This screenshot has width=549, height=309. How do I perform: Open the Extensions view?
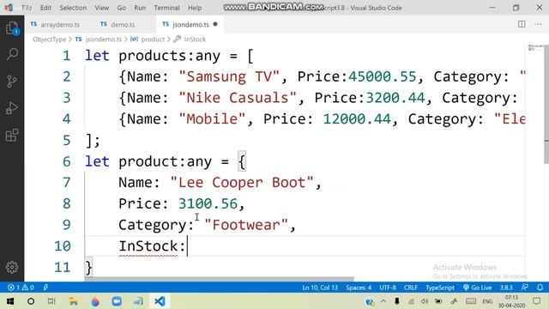point(12,136)
